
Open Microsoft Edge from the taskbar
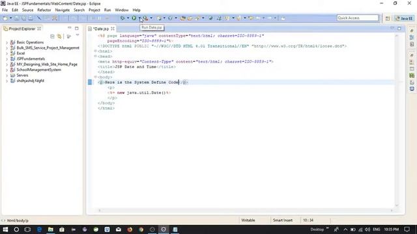(x=39, y=229)
